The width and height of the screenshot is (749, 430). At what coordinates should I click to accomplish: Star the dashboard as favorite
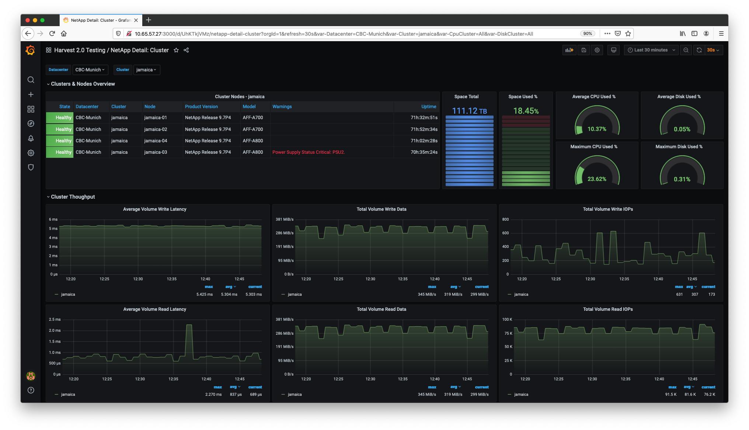pyautogui.click(x=176, y=50)
